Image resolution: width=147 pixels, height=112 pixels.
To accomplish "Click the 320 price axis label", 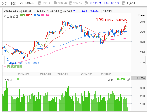I will click(x=143, y=42).
